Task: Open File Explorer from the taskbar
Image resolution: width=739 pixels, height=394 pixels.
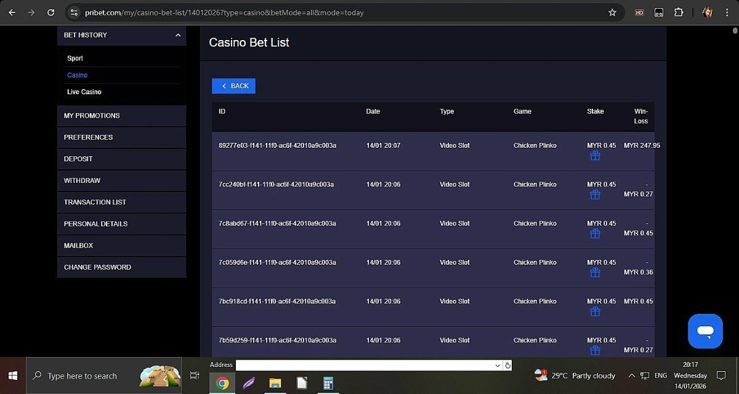Action: [275, 384]
